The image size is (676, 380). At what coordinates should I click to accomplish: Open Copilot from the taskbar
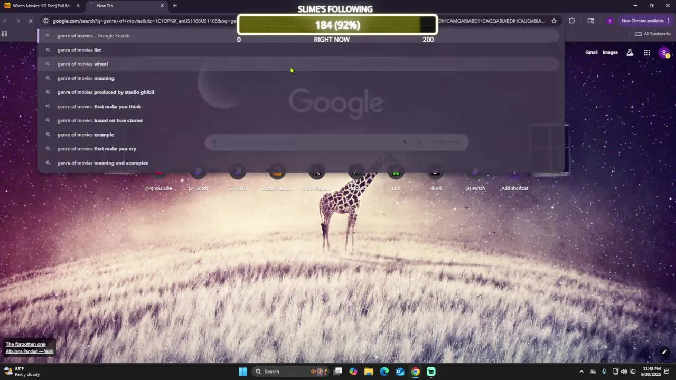tap(353, 372)
